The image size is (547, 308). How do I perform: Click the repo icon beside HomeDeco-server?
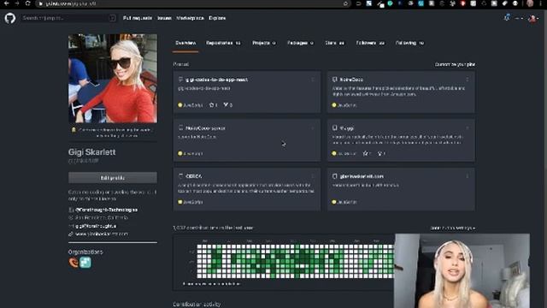(180, 127)
